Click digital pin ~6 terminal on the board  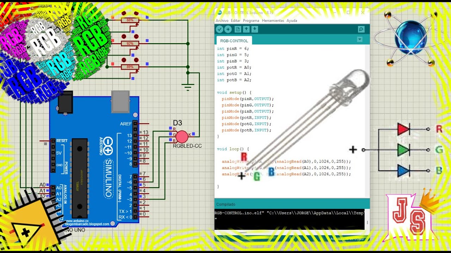(135, 182)
